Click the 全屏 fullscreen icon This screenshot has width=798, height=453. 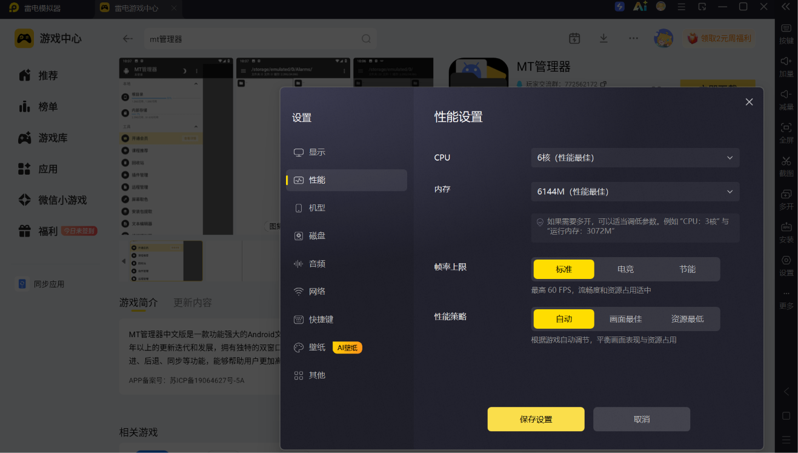786,127
